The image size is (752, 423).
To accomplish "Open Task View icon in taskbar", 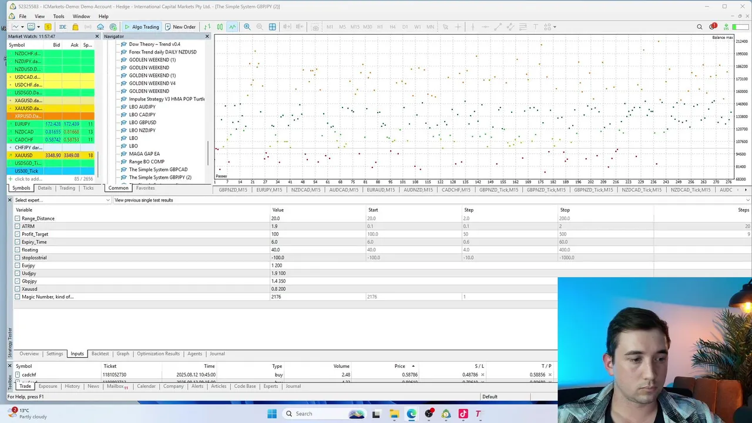I will 376,414.
